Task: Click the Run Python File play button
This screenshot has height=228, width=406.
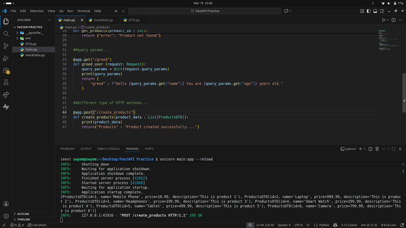Action: (384, 20)
